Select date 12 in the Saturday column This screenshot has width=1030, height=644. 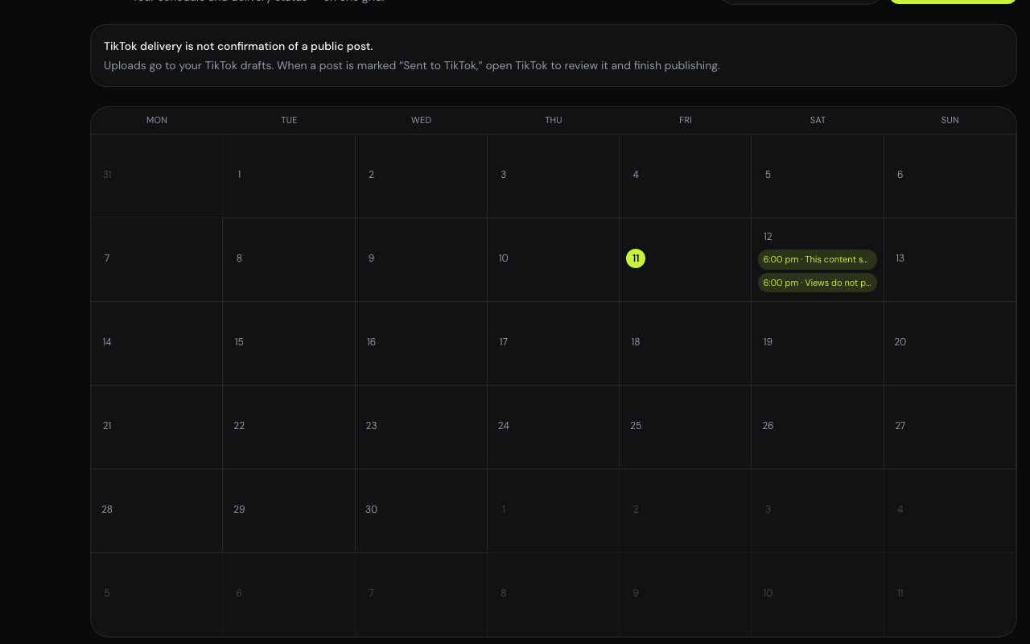coord(768,237)
